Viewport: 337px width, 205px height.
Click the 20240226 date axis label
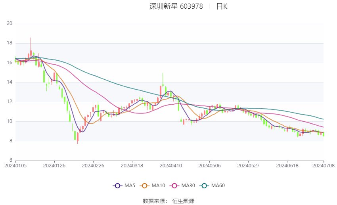click(93, 166)
